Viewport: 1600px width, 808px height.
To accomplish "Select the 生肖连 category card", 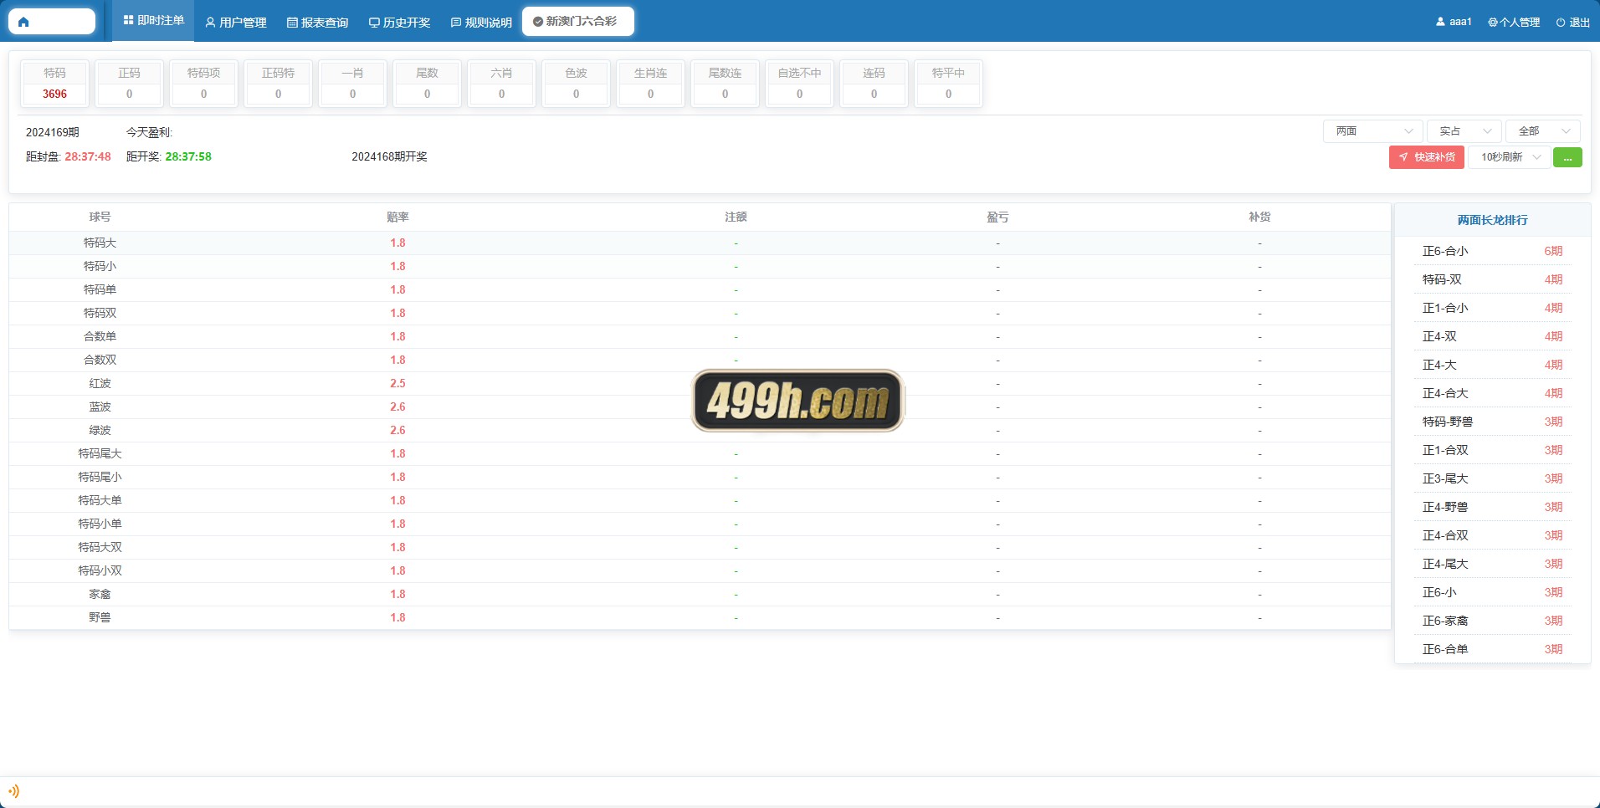I will coord(650,84).
